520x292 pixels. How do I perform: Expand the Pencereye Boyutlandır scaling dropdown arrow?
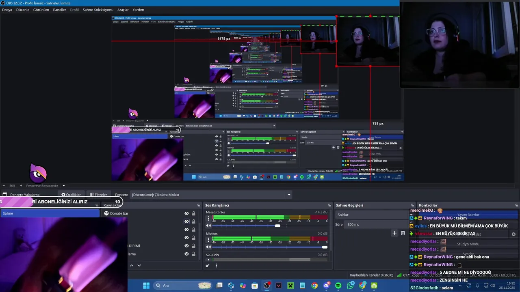[x=63, y=186]
